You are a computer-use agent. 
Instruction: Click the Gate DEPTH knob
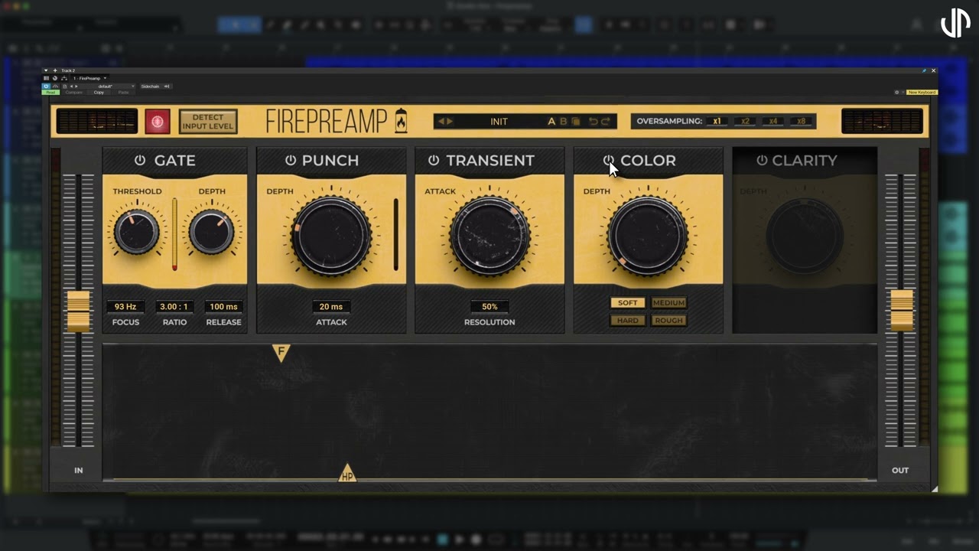(212, 233)
